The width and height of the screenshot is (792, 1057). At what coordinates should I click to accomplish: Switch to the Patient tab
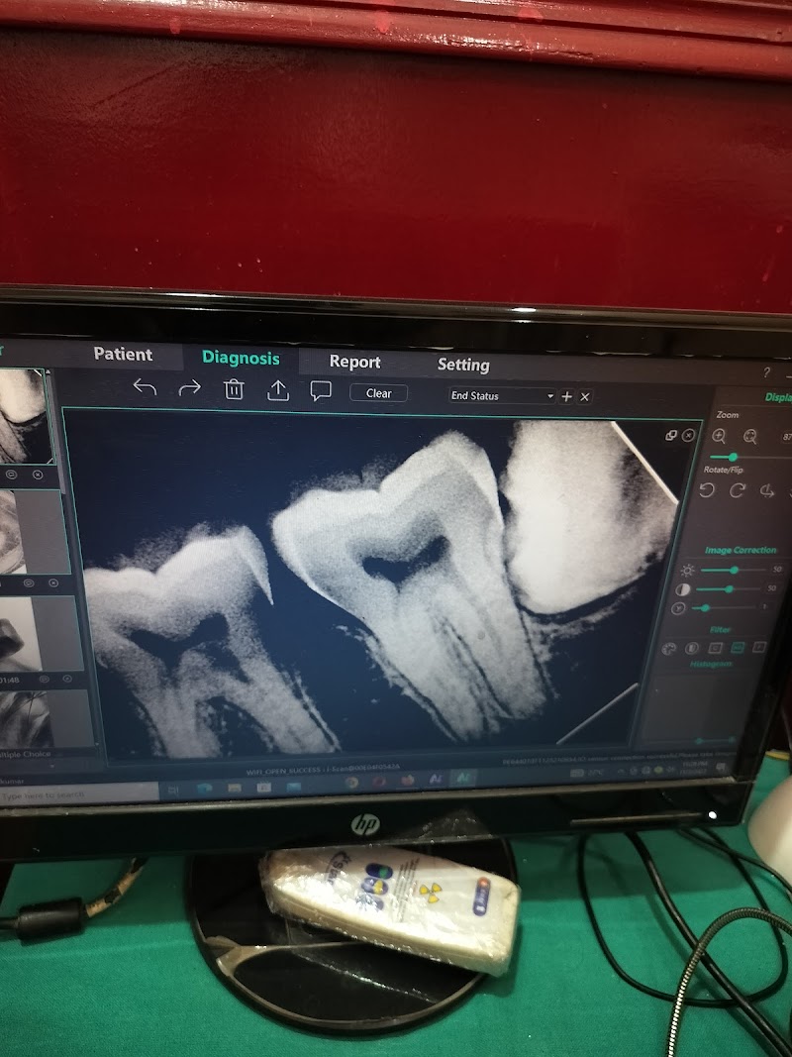tap(123, 355)
